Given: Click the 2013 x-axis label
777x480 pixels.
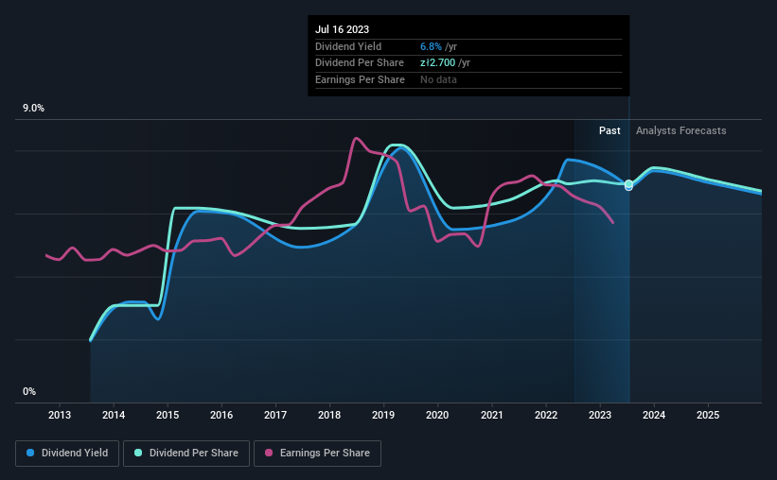Looking at the screenshot, I should (60, 415).
